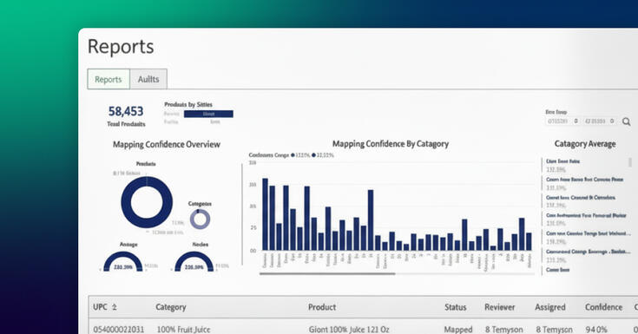Click the Confidence column header
Screen dimensions: 638x334
click(603, 307)
